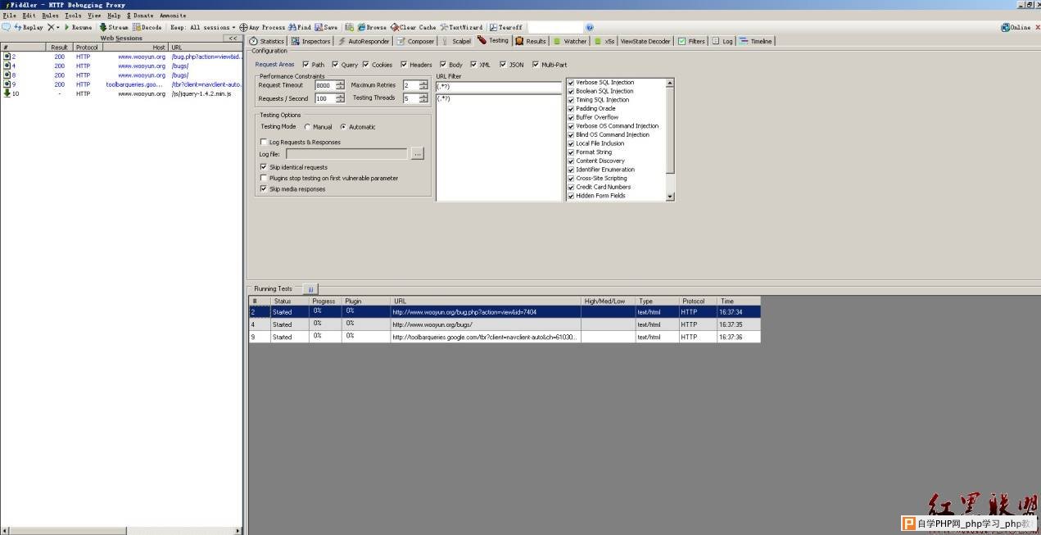The image size is (1041, 535).
Task: Open the Rules menu
Action: coord(50,16)
